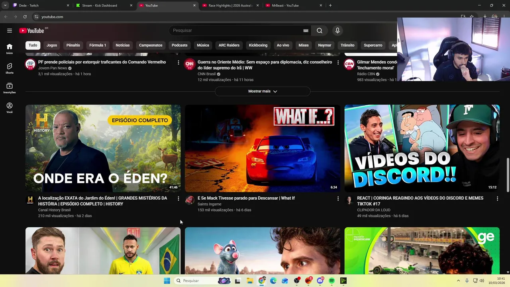Open Se Mack Tivesse parado video title
Viewport: 510px width, 287px height.
click(x=246, y=198)
